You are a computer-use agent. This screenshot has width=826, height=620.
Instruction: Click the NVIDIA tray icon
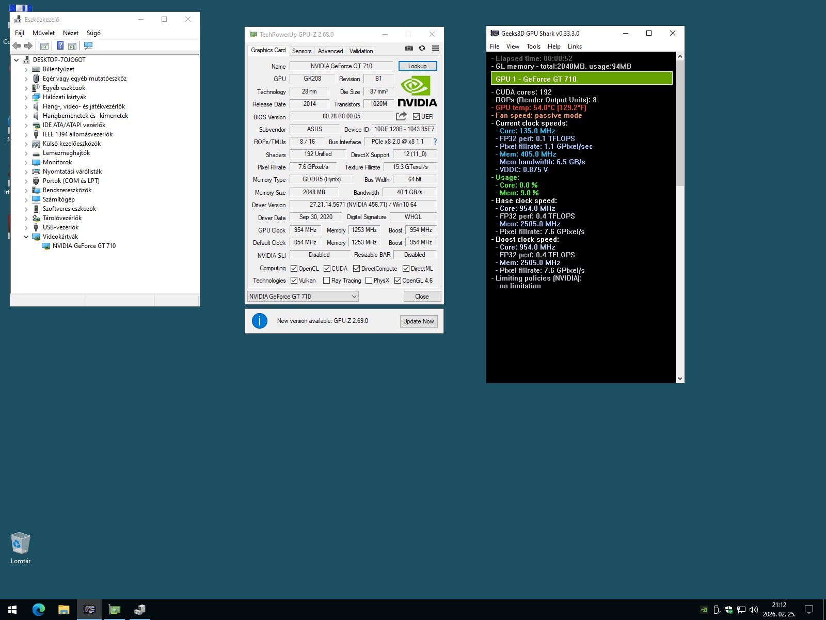[x=704, y=610]
